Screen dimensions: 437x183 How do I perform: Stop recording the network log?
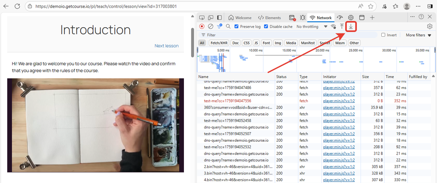coord(202,27)
